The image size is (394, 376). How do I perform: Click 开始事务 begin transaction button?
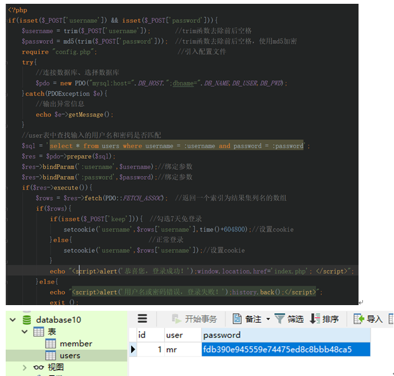point(194,319)
